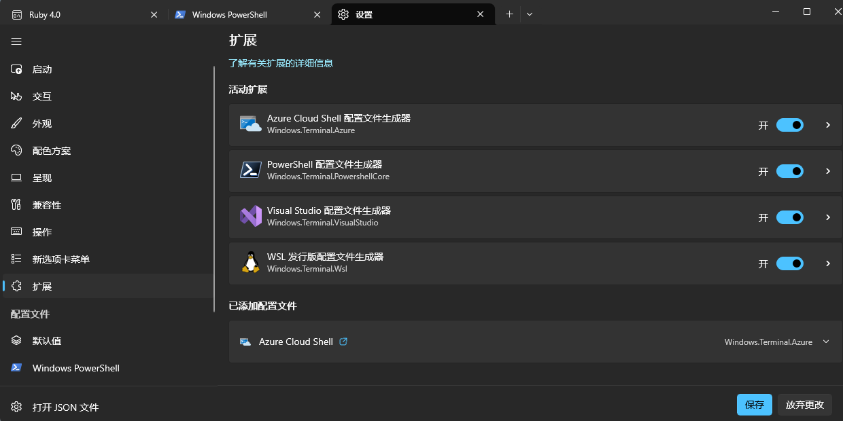Click the external link icon next to Azure Cloud Shell
Image resolution: width=843 pixels, height=421 pixels.
click(x=343, y=342)
